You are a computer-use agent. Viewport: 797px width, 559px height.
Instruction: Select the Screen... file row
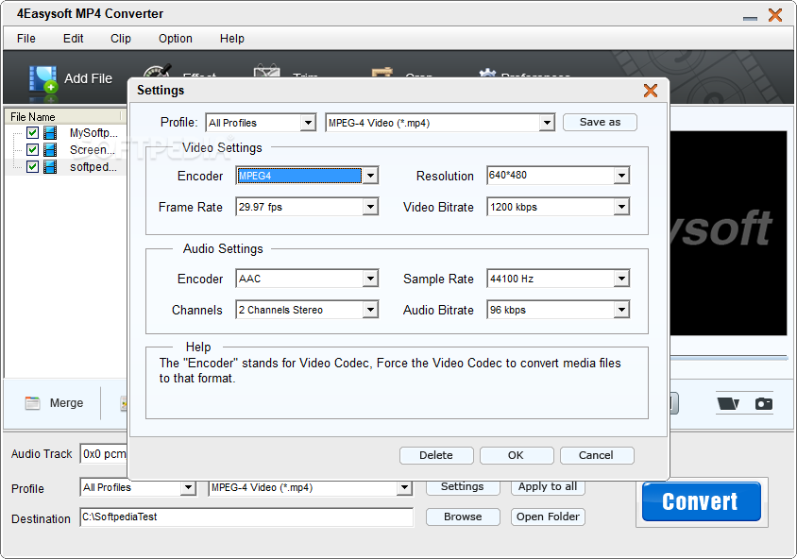[66, 150]
